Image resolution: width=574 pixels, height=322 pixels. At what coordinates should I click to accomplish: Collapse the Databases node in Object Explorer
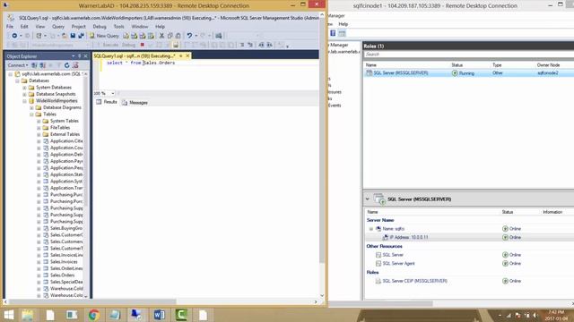(18, 80)
